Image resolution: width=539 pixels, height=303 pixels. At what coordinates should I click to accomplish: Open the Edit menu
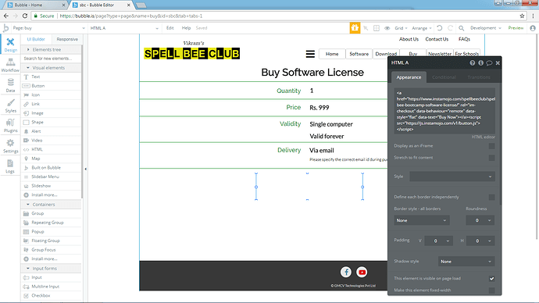pos(170,28)
